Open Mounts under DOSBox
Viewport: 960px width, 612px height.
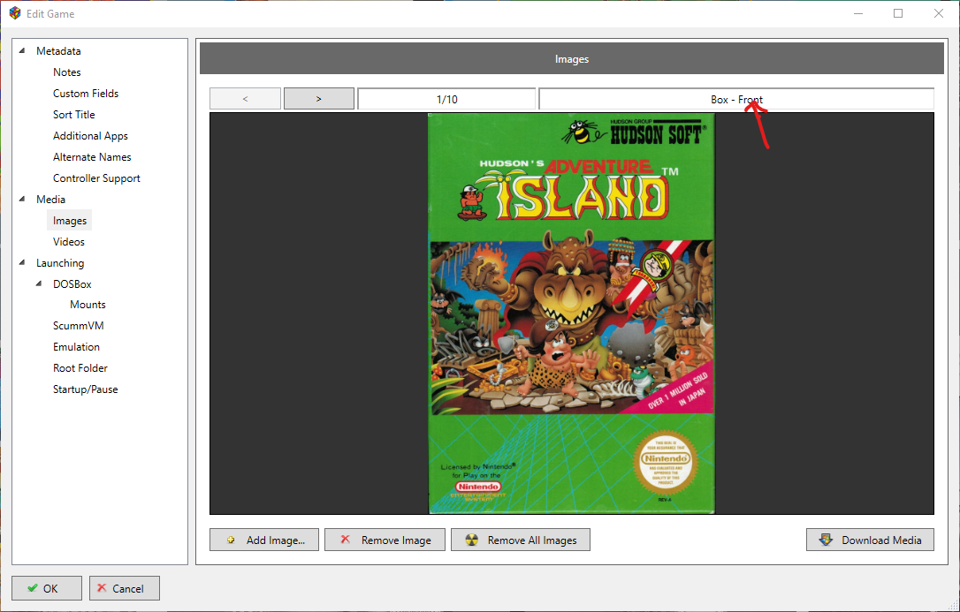pyautogui.click(x=88, y=305)
